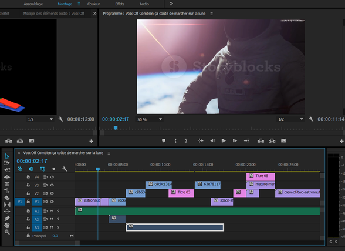Viewport: 345px width, 251px height.
Task: Select the Selection arrow tool
Action: point(7,156)
